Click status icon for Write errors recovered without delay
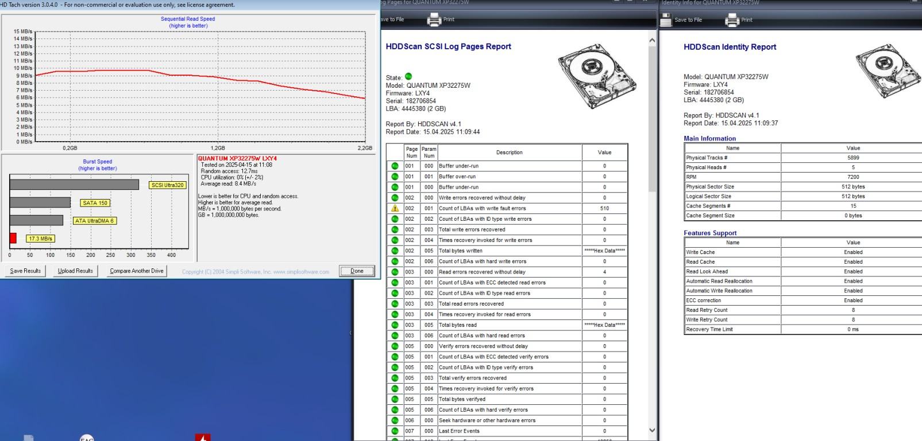The height and width of the screenshot is (441, 922). tap(395, 198)
